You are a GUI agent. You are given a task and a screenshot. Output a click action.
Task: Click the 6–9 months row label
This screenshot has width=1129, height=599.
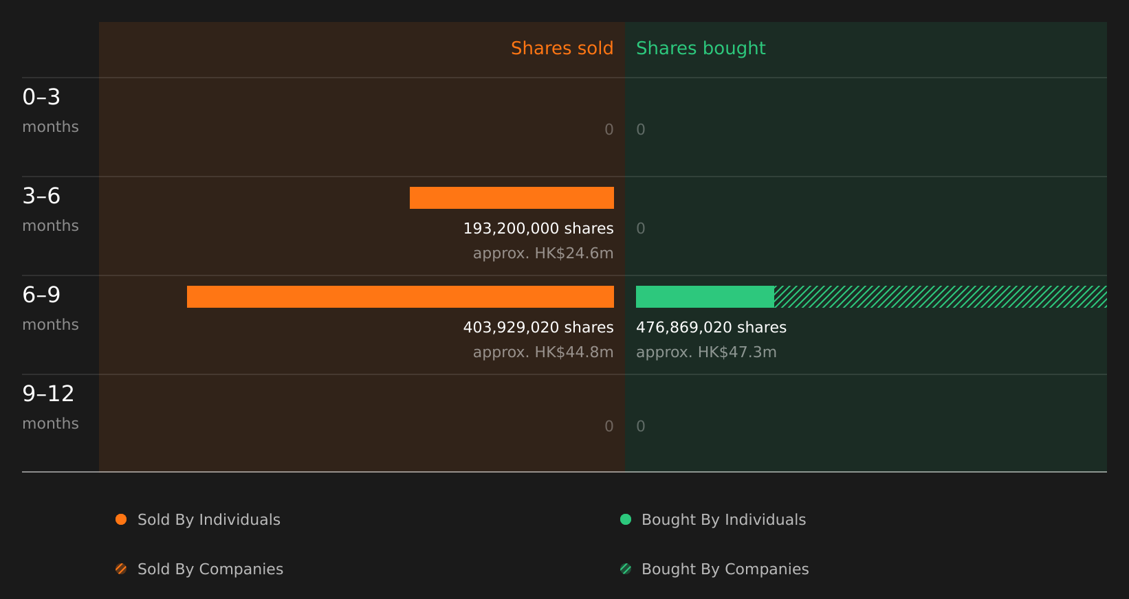point(50,308)
